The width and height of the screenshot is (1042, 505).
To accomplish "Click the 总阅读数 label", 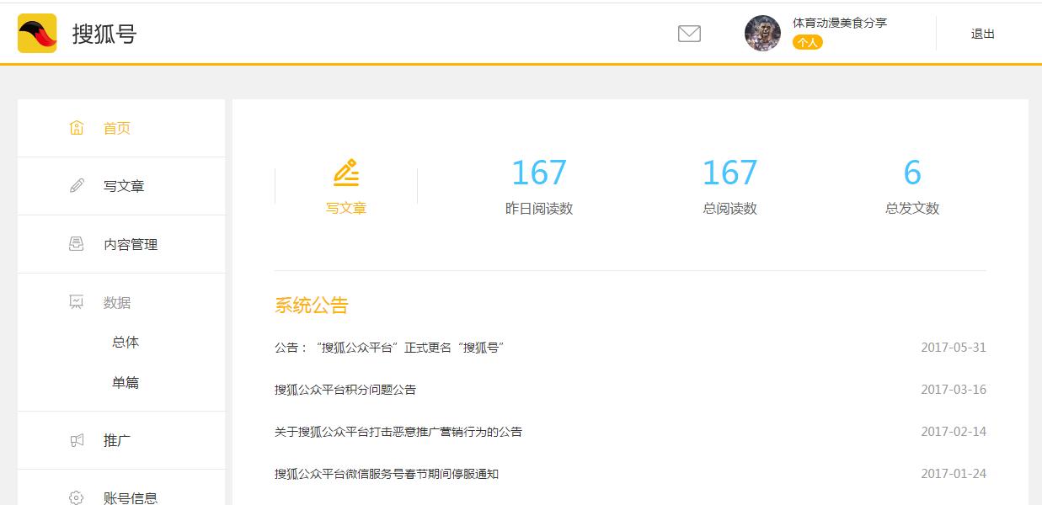I will [729, 209].
